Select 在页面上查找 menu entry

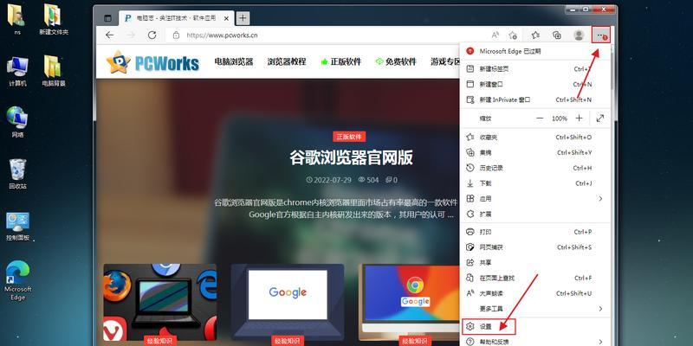534,278
